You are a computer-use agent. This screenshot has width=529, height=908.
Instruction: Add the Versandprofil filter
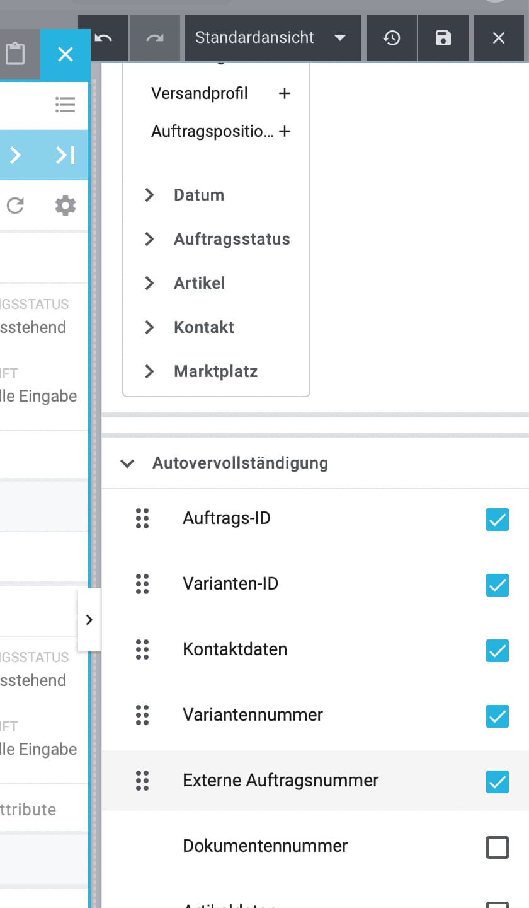coord(285,93)
